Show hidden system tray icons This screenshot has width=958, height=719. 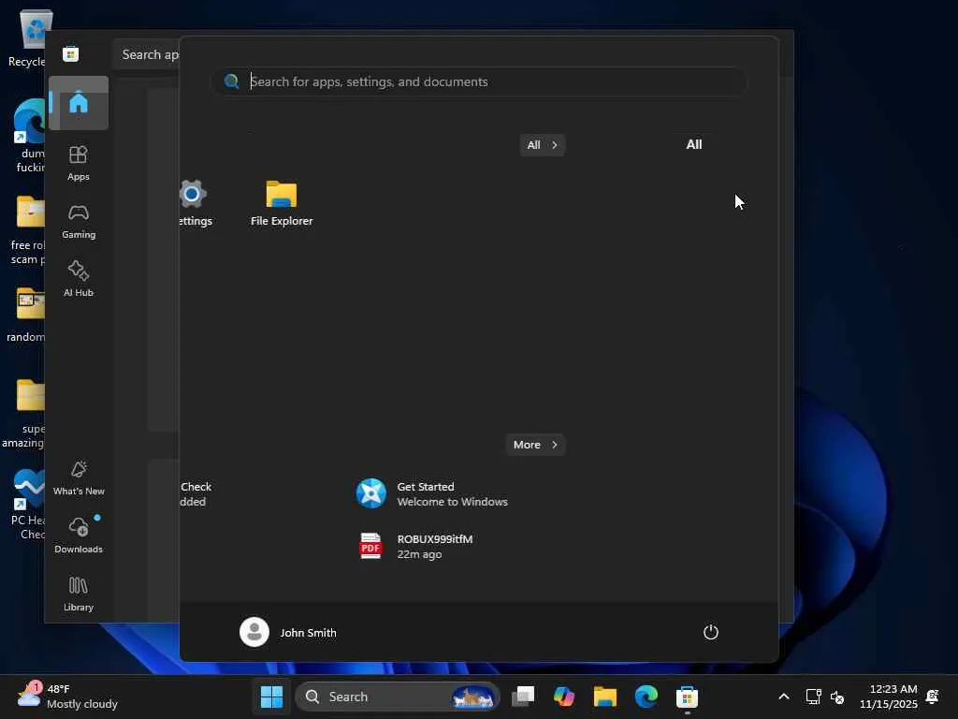(784, 697)
